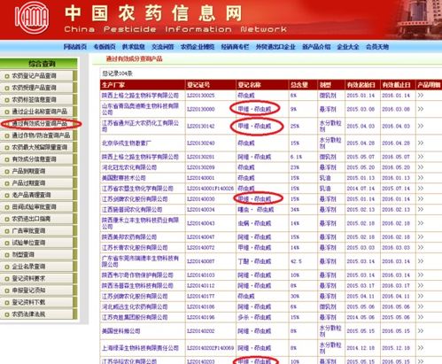Open details arrow for row LS20130142
Image resolution: width=442 pixels, height=364 pixels.
pyautogui.click(x=421, y=126)
